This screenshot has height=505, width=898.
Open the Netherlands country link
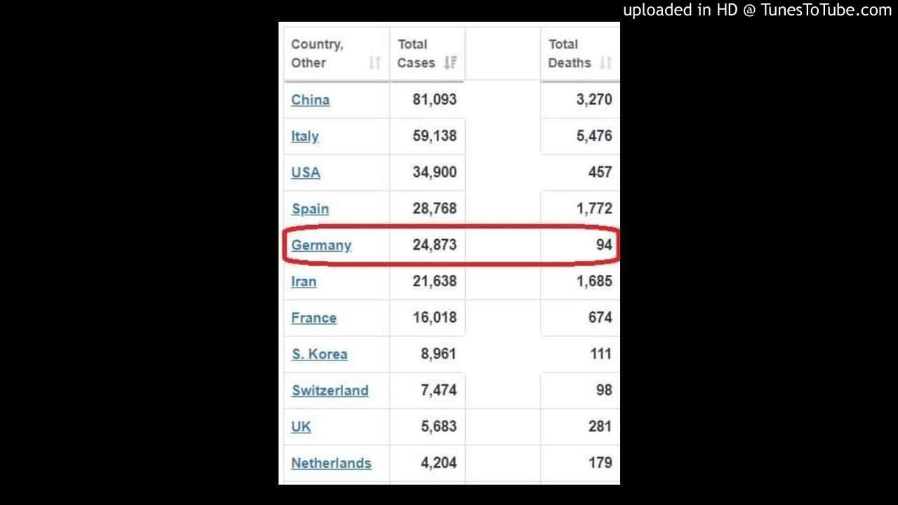(x=331, y=464)
